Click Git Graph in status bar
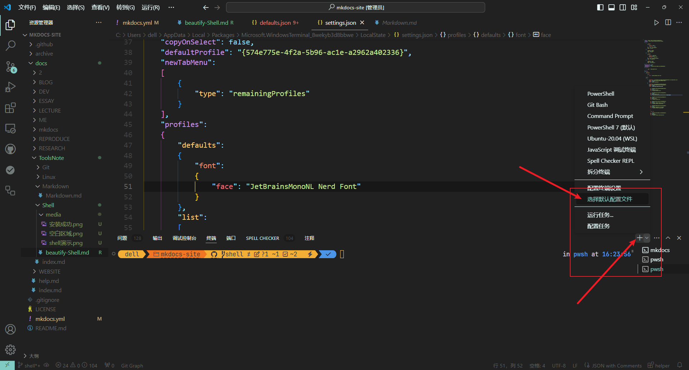 pos(132,365)
